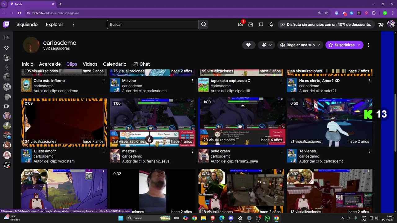Switch to the Acerca de tab
Screen dimensions: 397x223
[50, 64]
